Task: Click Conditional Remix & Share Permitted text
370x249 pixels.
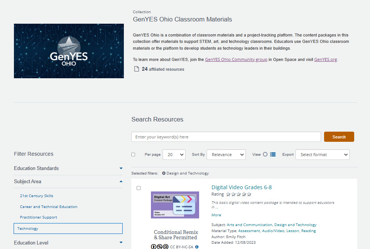Action: [175, 235]
